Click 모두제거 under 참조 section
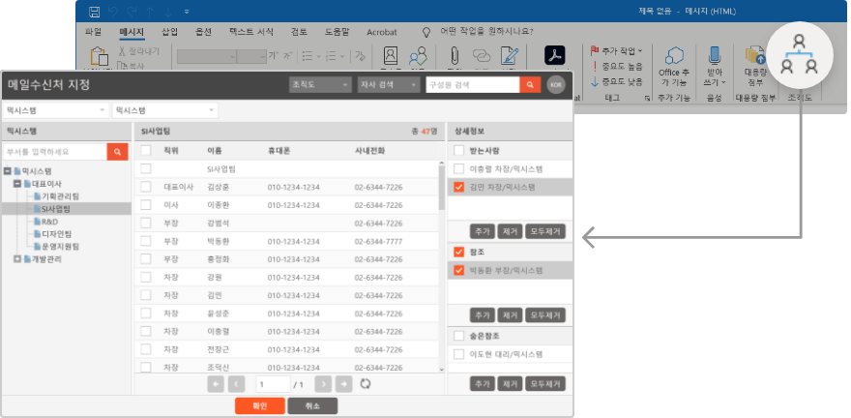Viewport: 851px width, 418px height. pyautogui.click(x=545, y=314)
